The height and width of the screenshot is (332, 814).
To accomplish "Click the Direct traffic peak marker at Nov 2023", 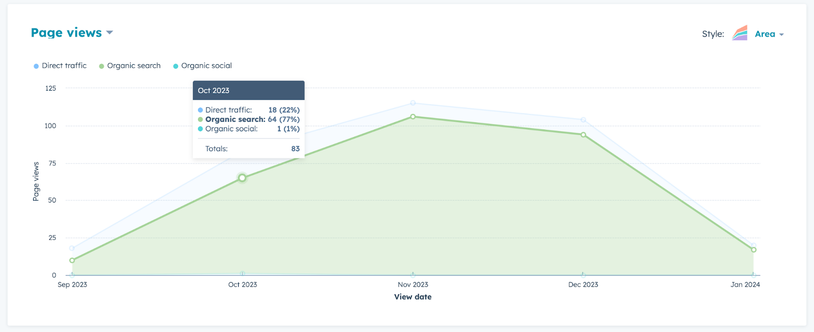I will [413, 103].
